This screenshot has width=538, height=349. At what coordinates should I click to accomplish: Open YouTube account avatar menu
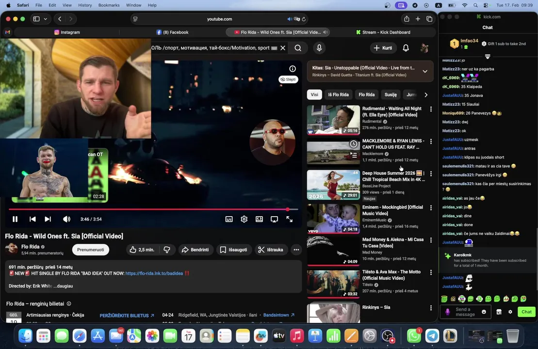pyautogui.click(x=424, y=48)
